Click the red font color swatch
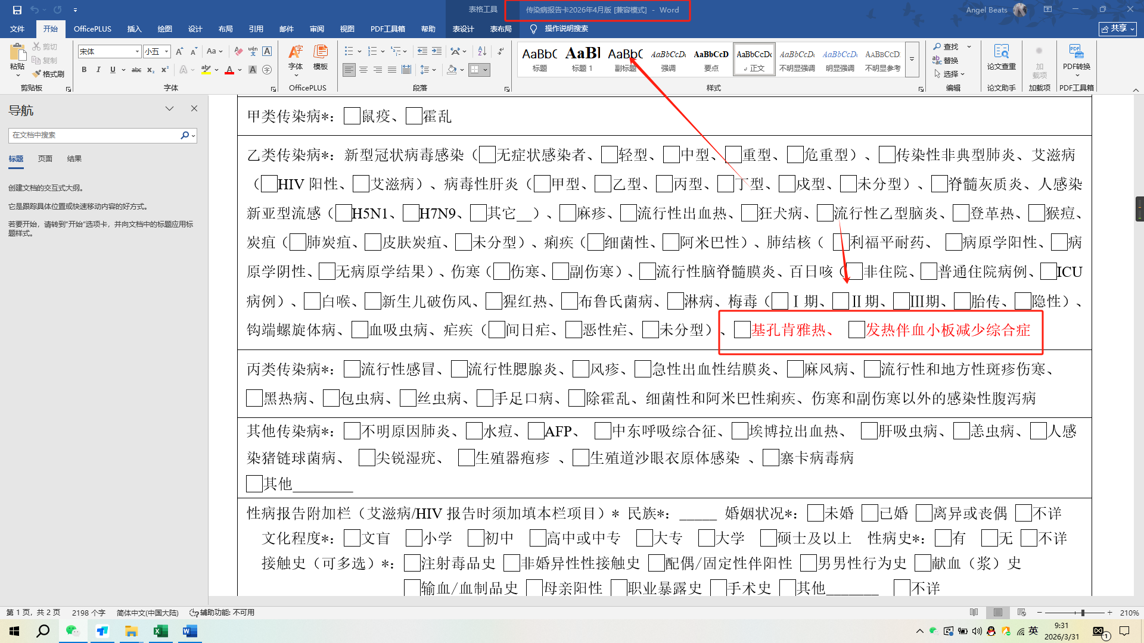 [x=229, y=70]
